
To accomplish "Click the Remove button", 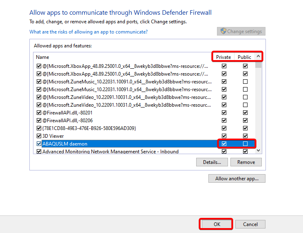I will 246,162.
